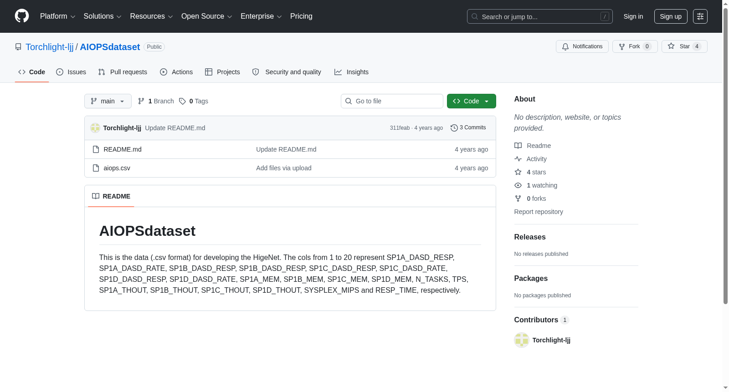Open the Contributors heading link
Screen dimensions: 729x392
542,320
